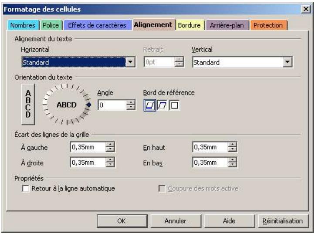This screenshot has height=234, width=315.
Task: Increase the En bas spacing value
Action: [x=232, y=159]
